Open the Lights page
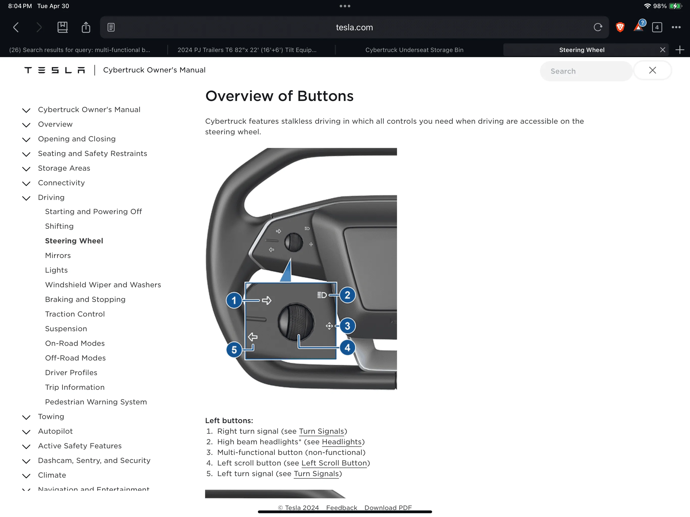This screenshot has width=690, height=517. [56, 270]
